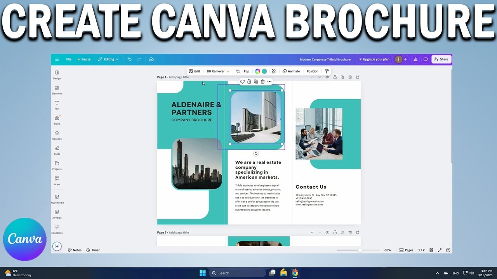
Task: Move Page 2 up with chevron
Action: coord(312,232)
